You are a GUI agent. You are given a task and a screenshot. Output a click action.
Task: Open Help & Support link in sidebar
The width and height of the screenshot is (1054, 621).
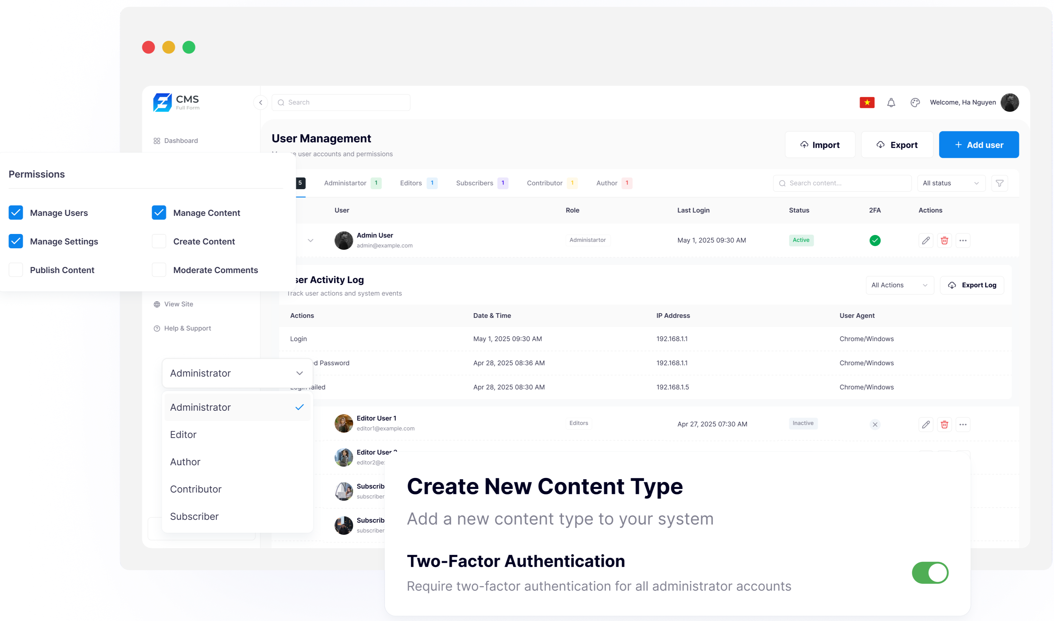pyautogui.click(x=183, y=329)
